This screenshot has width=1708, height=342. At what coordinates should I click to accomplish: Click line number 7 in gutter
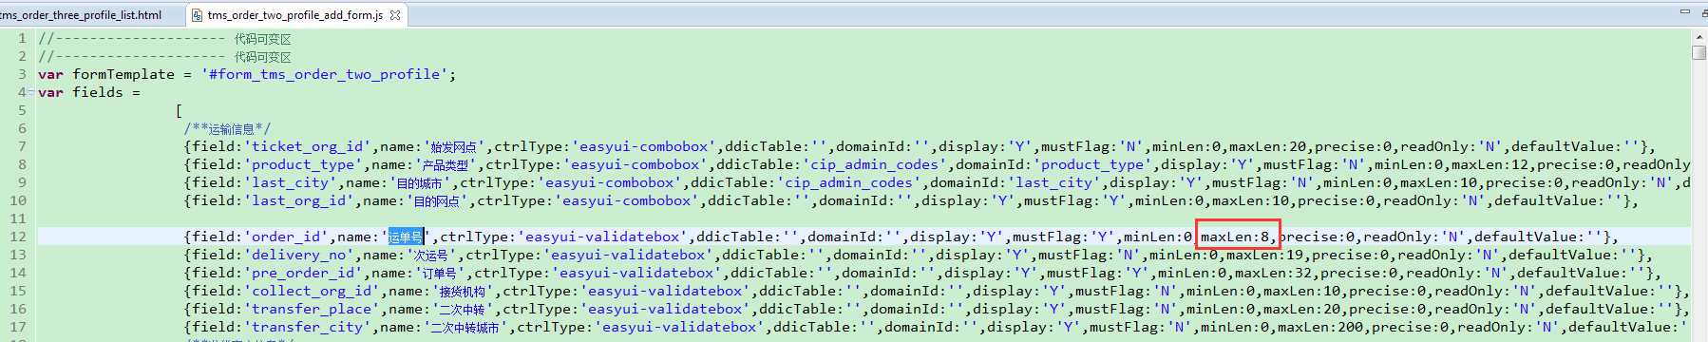pyautogui.click(x=22, y=146)
